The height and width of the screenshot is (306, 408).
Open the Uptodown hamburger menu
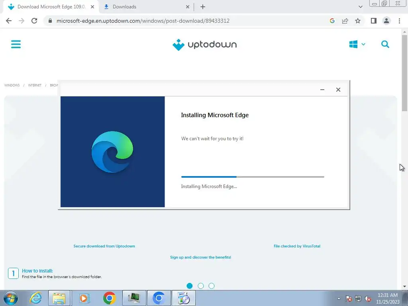pos(16,44)
